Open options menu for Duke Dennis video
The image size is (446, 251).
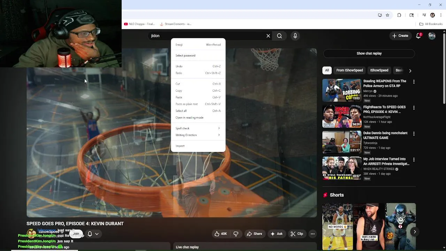tap(414, 134)
